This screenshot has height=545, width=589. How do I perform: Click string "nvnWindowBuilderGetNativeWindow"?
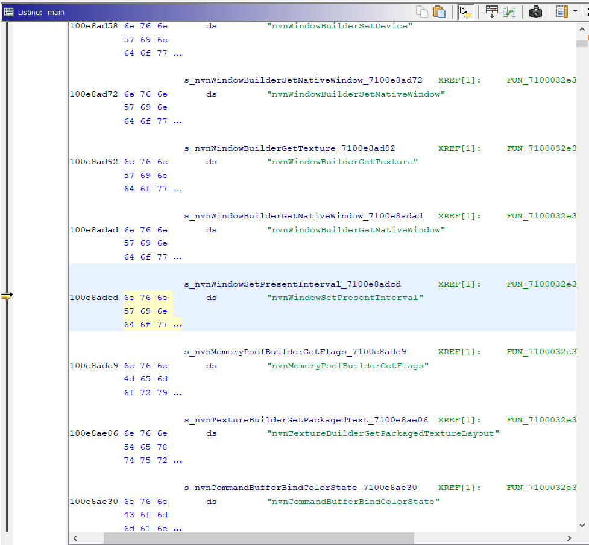point(356,230)
